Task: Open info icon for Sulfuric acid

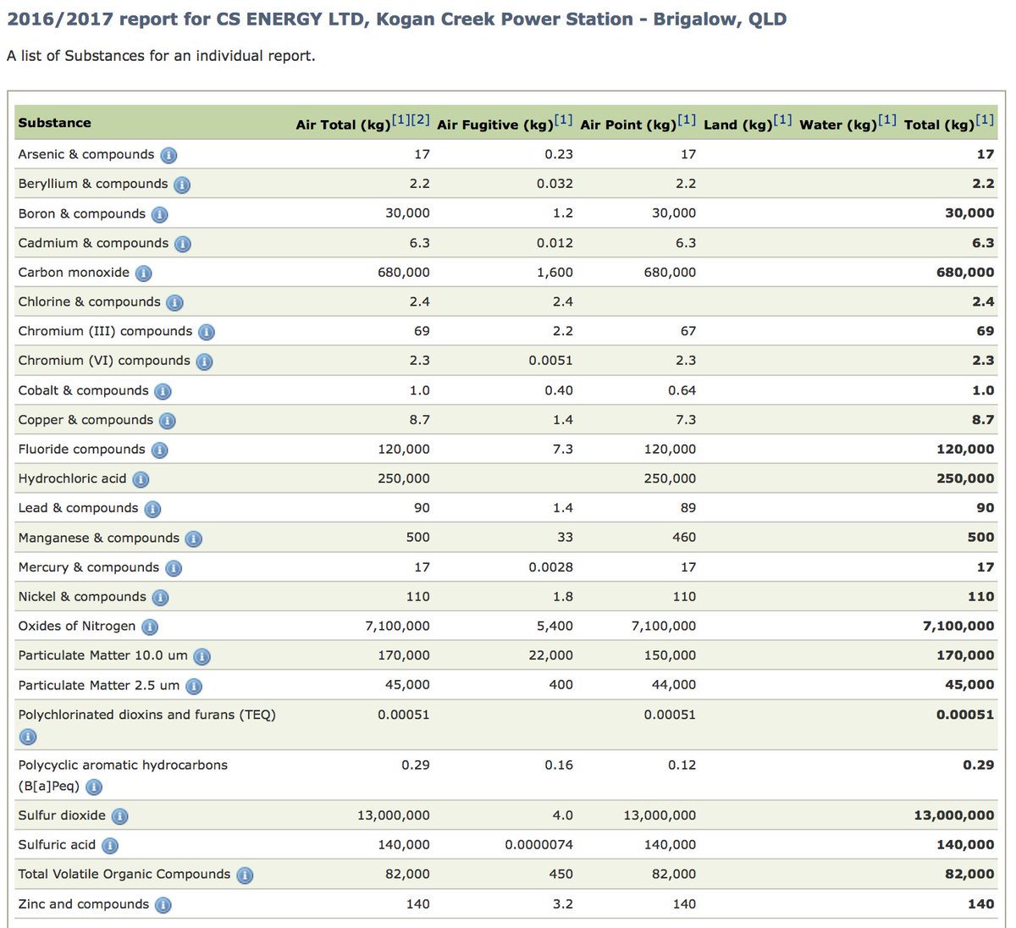Action: [110, 846]
